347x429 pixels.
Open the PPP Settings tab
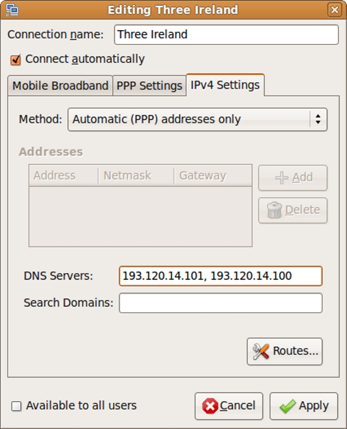pos(149,86)
